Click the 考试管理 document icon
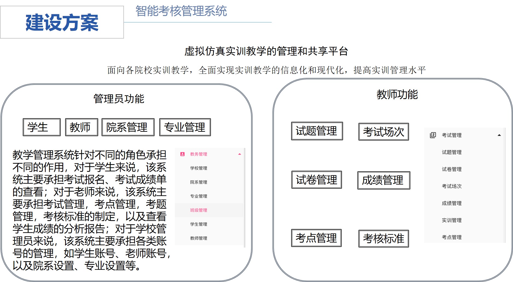 [x=433, y=135]
